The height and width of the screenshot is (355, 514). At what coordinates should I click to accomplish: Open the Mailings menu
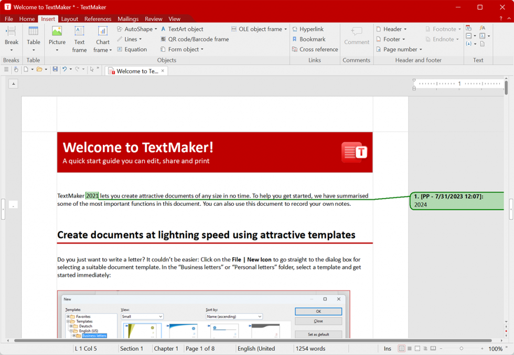pos(127,18)
